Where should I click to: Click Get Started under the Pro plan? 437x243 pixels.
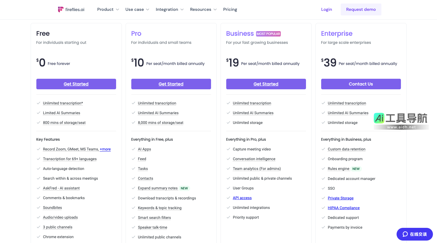click(171, 84)
